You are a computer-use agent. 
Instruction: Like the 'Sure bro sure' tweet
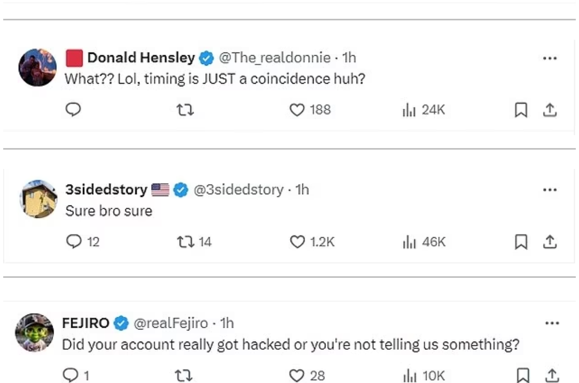click(296, 242)
